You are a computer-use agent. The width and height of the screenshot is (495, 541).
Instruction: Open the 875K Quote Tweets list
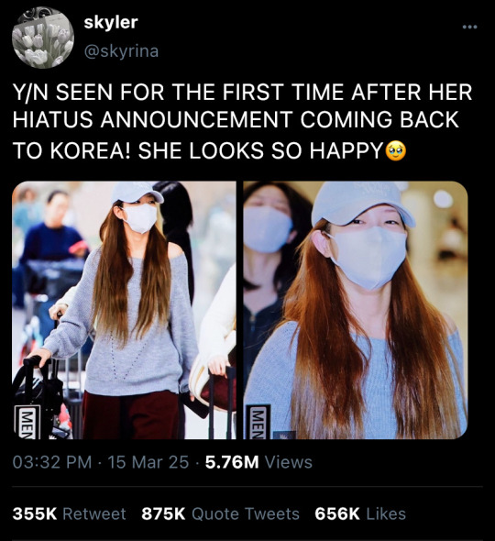220,513
